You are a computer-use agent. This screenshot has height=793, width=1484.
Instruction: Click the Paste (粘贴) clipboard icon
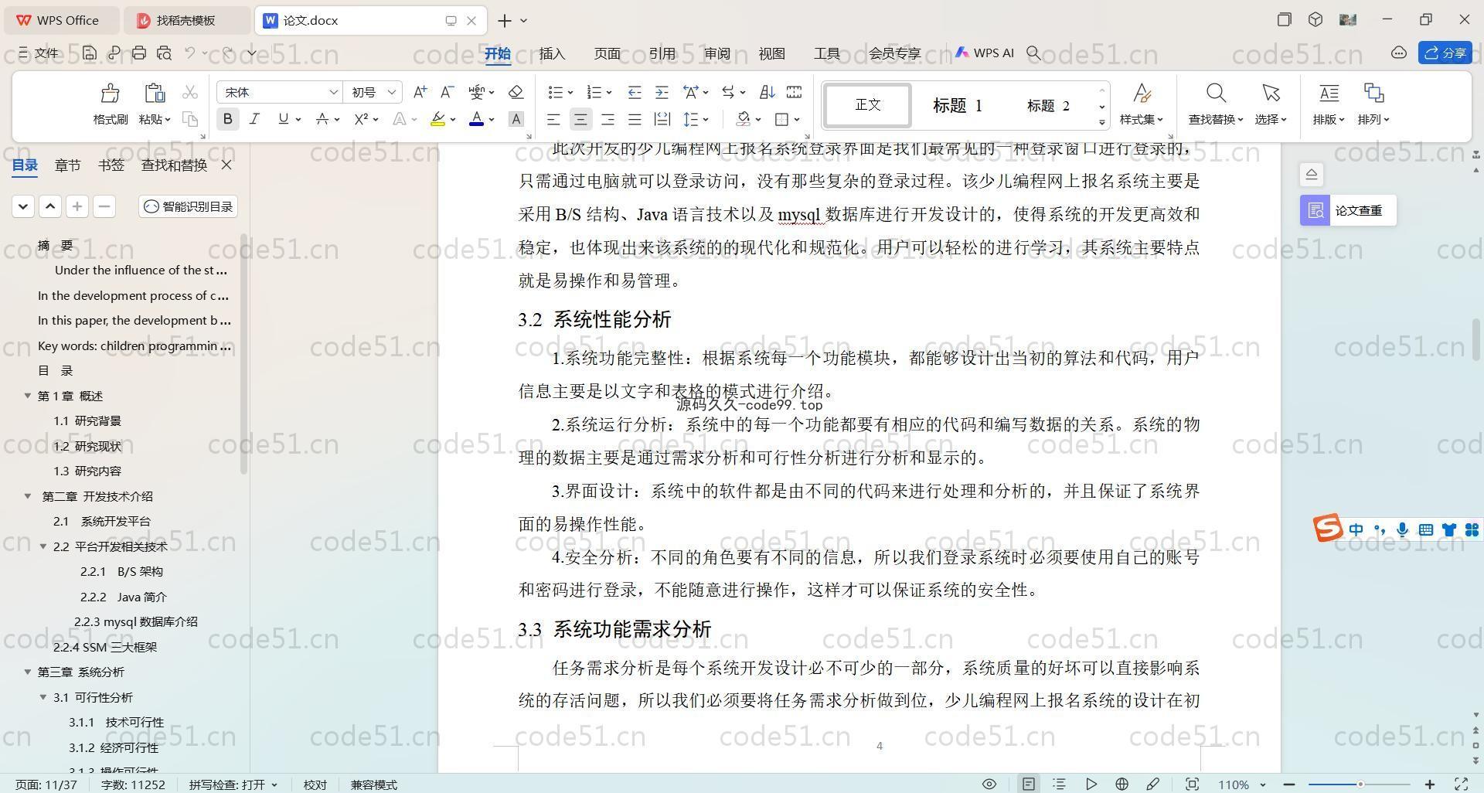point(155,94)
